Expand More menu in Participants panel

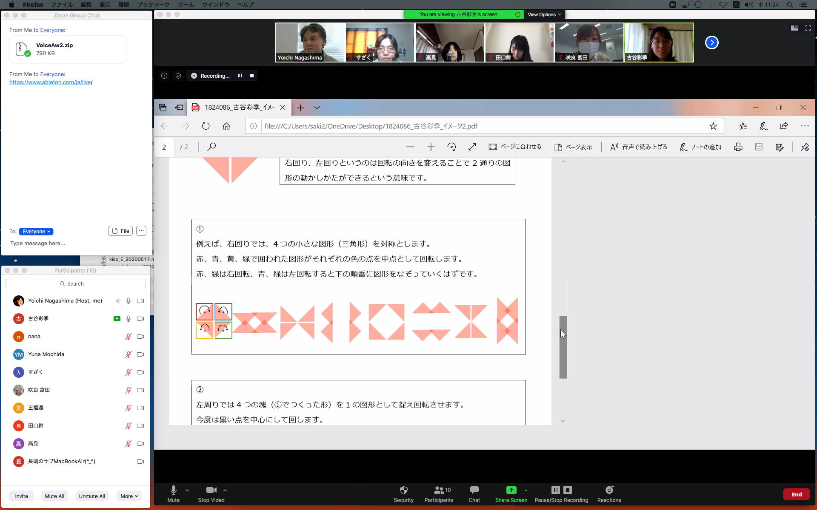129,496
